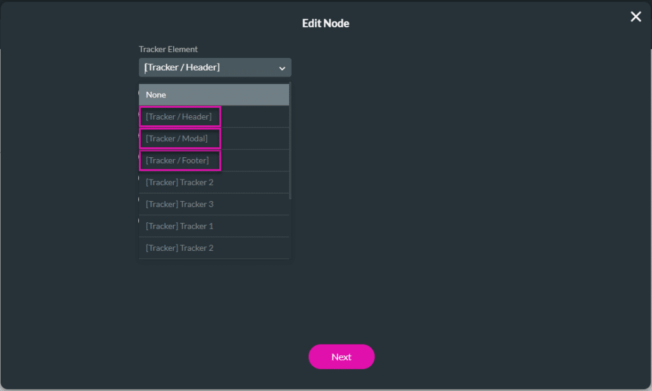Screen dimensions: 652x391
Task: Close the Edit Node dialog
Action: 635,17
